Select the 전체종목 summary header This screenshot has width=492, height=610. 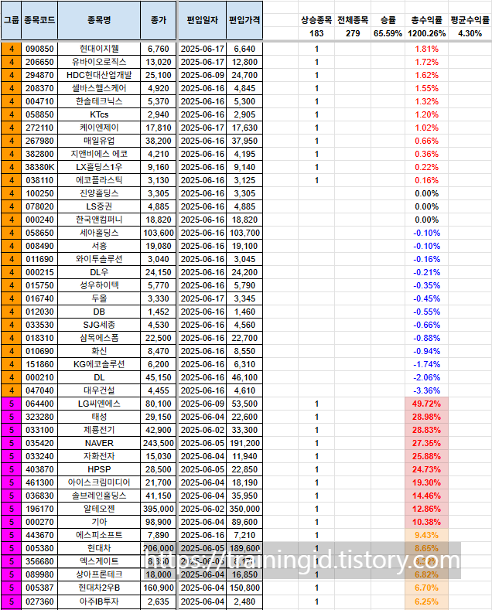coord(353,20)
